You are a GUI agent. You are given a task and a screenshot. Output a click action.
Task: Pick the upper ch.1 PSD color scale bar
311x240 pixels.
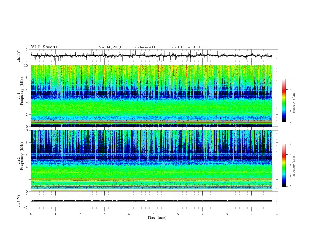[284, 100]
